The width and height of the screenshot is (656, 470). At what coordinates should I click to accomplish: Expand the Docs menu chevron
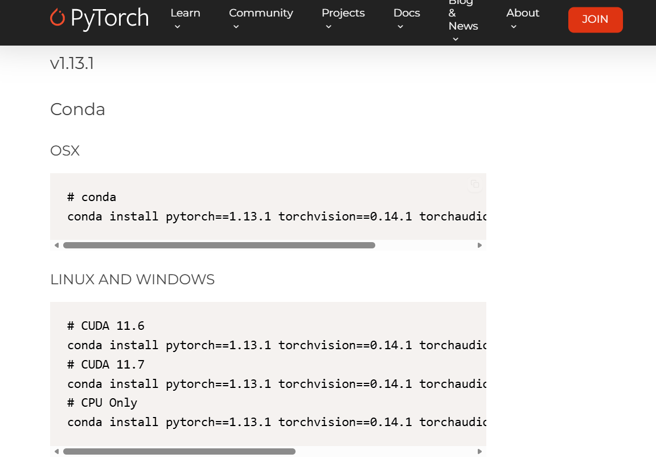click(x=400, y=27)
